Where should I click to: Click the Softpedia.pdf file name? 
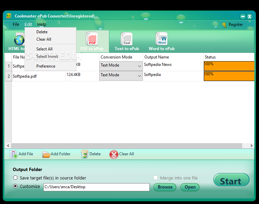point(25,76)
